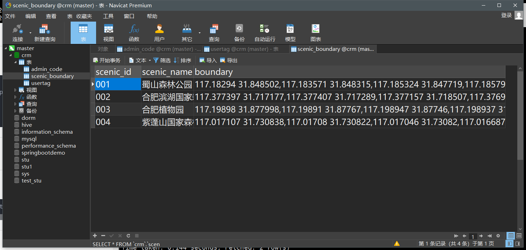Screen dimensions: 526x250
Task: Click the 筛选 filter button
Action: pyautogui.click(x=162, y=61)
